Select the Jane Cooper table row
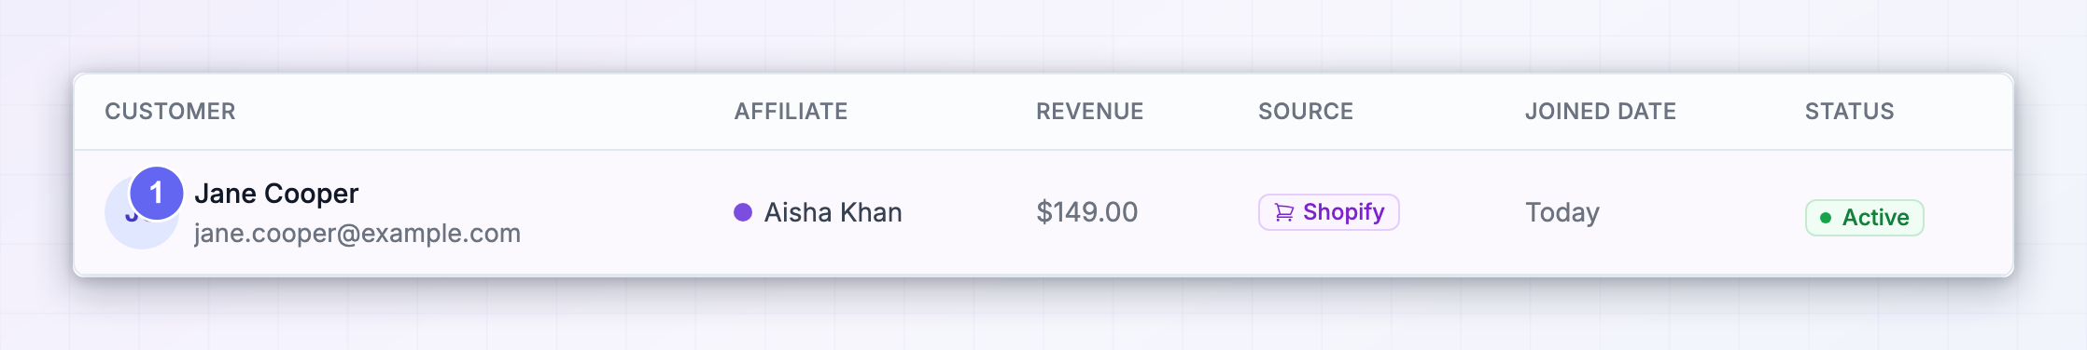This screenshot has width=2087, height=350. (x=1043, y=212)
